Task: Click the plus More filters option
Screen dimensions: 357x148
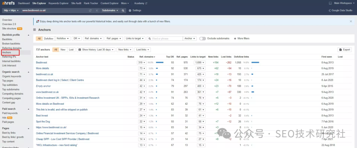Action: point(242,38)
